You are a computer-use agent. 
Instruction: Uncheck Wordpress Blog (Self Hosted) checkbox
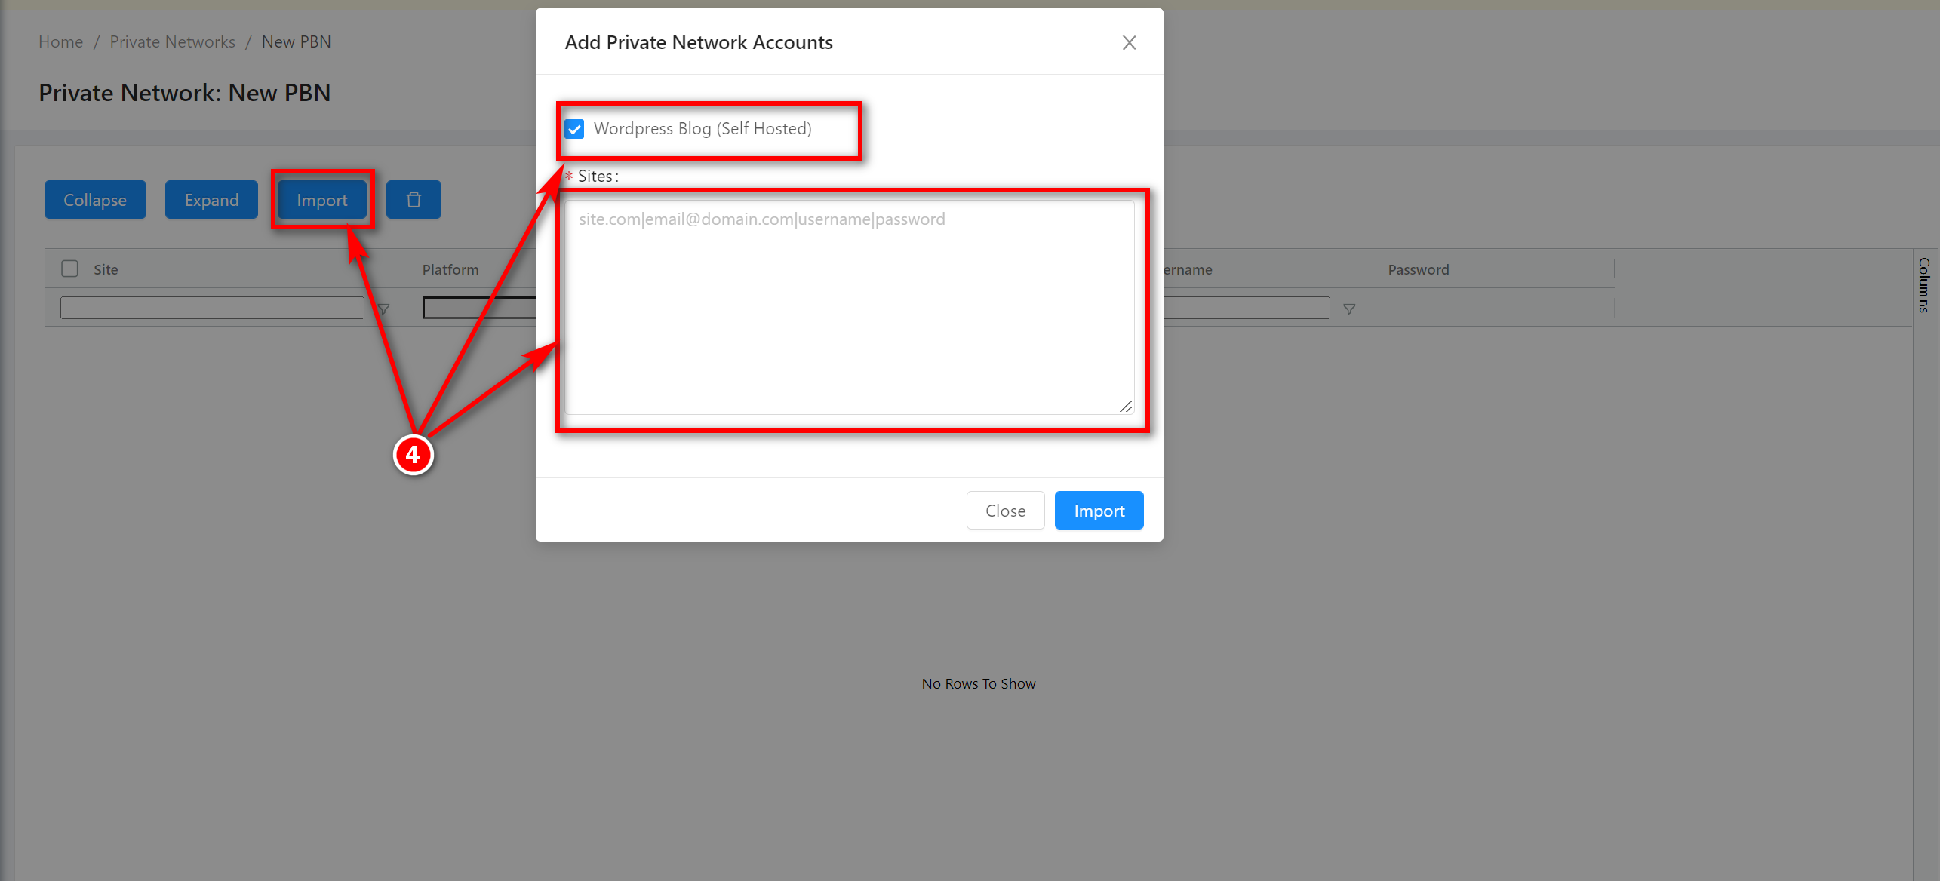[575, 129]
